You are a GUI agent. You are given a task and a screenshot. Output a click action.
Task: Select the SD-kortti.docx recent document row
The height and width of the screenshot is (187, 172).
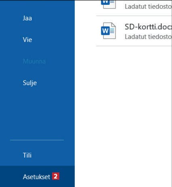(x=134, y=31)
